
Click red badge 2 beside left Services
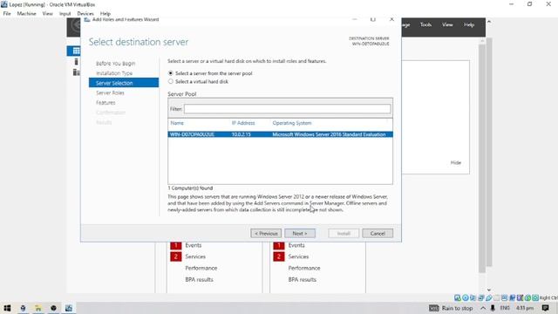176,256
